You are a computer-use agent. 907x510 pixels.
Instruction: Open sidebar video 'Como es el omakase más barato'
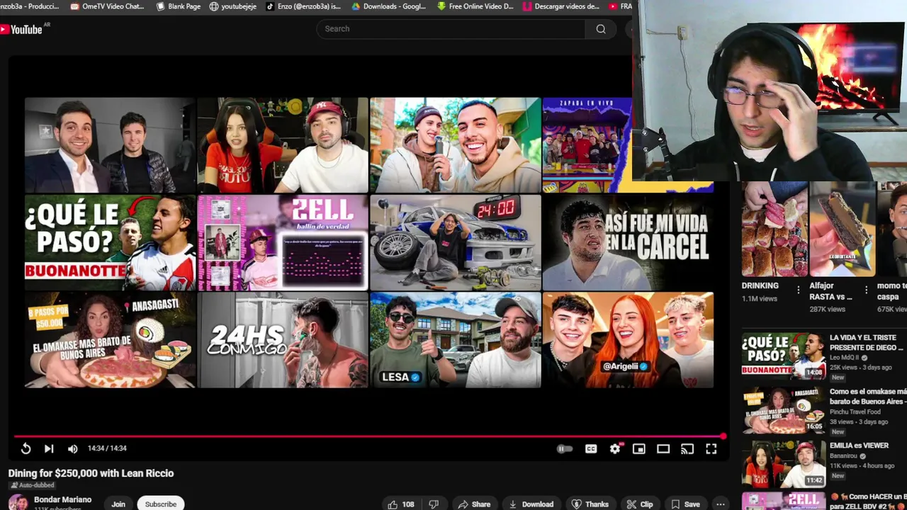[x=868, y=396]
